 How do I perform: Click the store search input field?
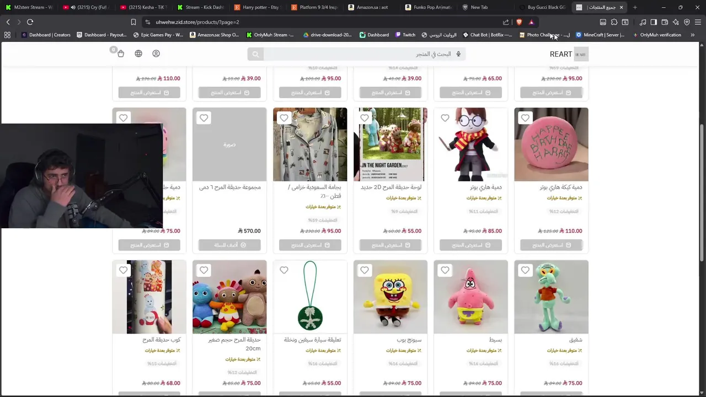[x=364, y=54]
